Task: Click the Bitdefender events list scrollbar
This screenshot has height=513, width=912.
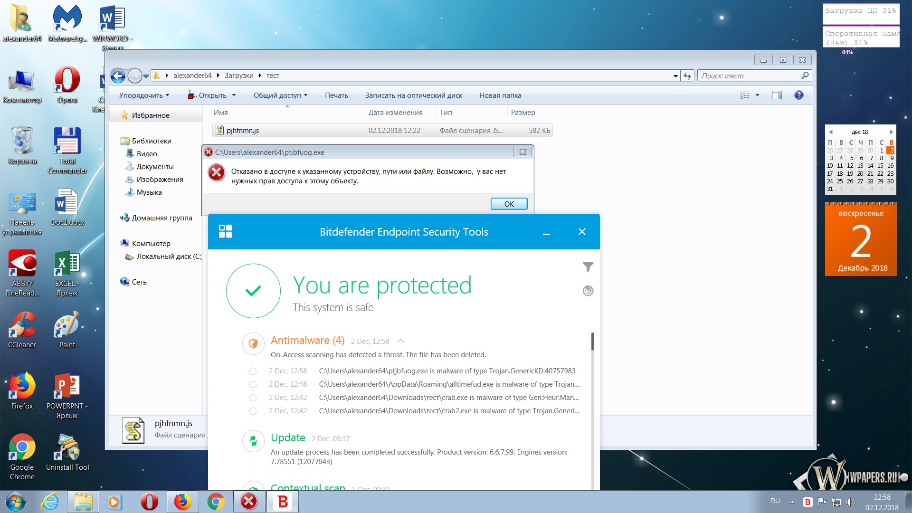Action: tap(592, 341)
